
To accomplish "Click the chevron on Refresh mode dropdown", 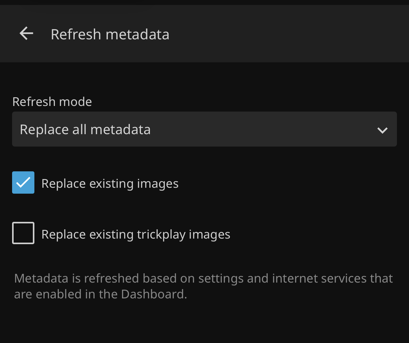I will 382,130.
